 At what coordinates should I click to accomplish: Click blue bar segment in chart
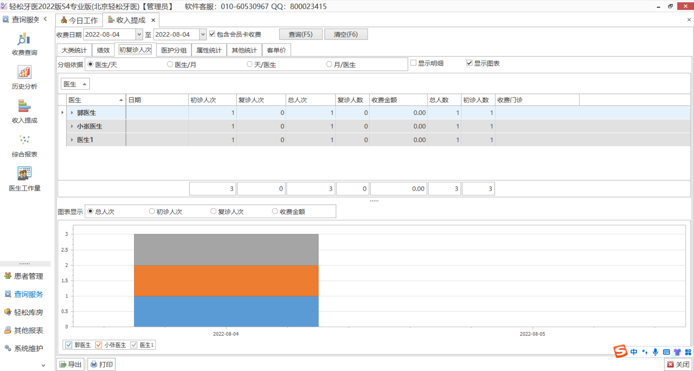point(226,311)
